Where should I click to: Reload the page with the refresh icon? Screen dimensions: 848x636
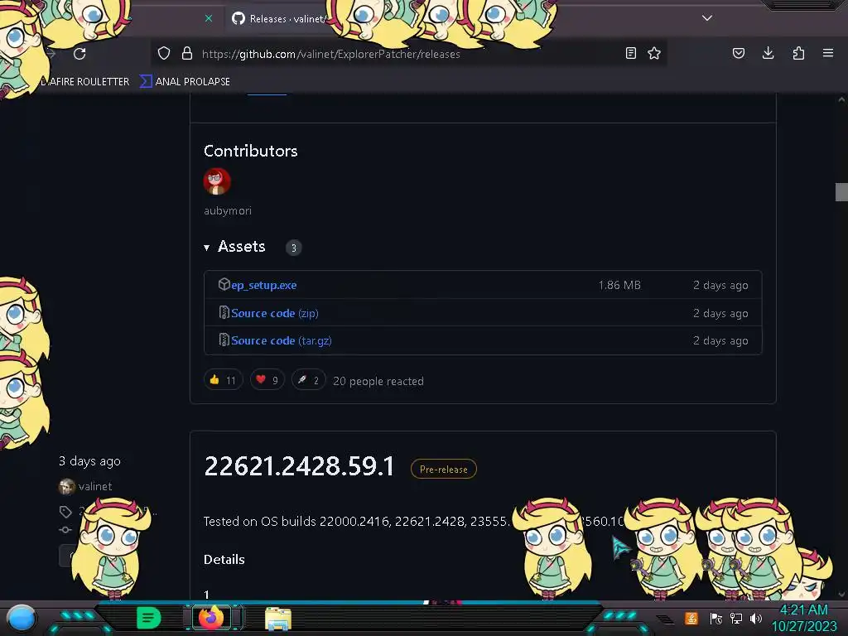click(79, 54)
